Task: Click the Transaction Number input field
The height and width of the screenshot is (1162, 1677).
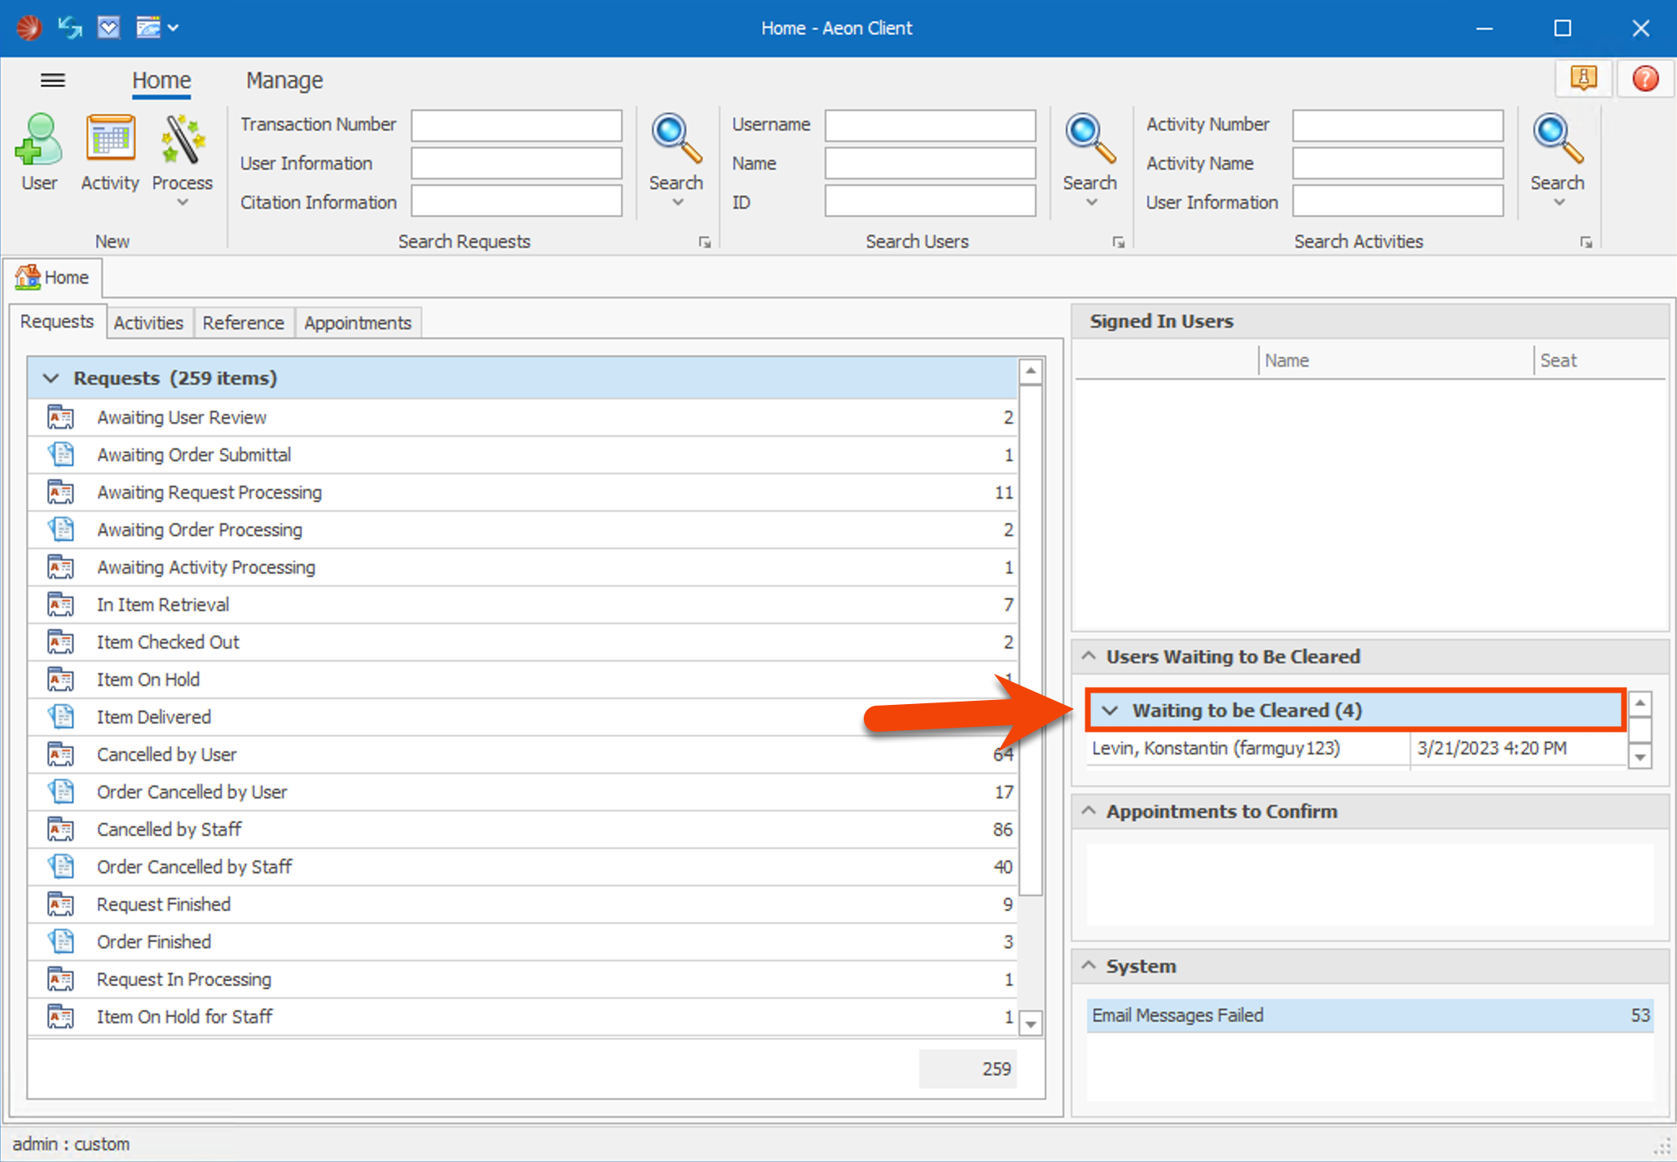Action: click(x=516, y=125)
